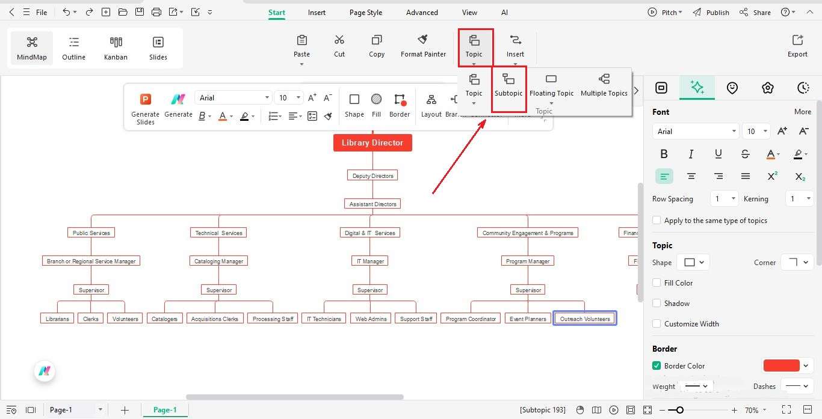Enable the Fill Color option
This screenshot has height=419, width=822.
[x=656, y=283]
